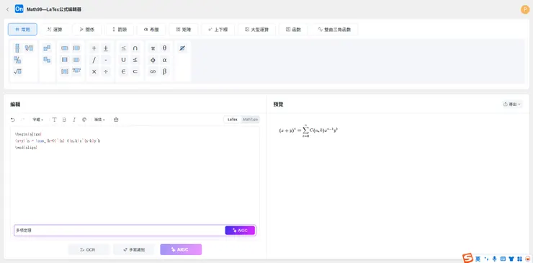Screen dimensions: 533x263
Task: Click the rendered formula in the preview
Action: pyautogui.click(x=308, y=130)
